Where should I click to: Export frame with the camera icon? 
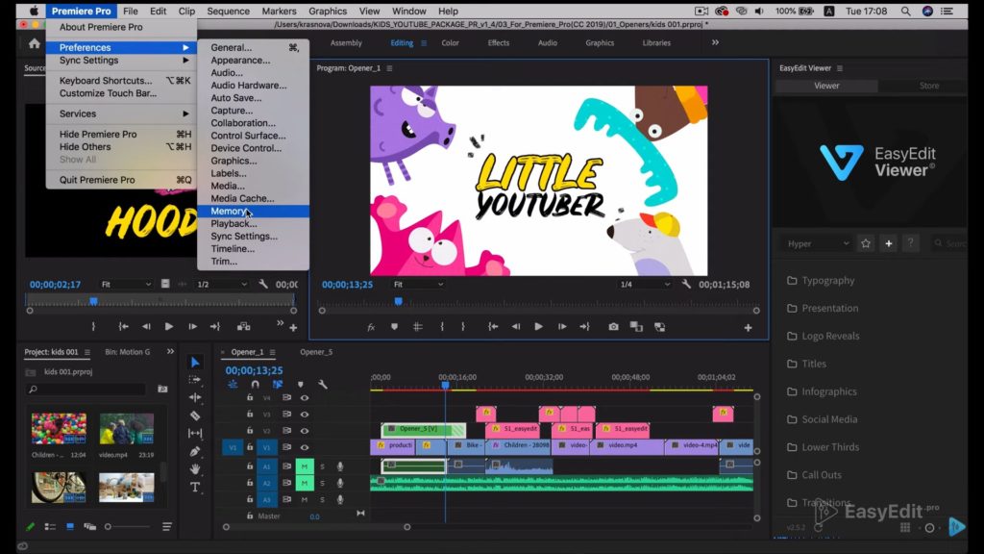tap(613, 327)
